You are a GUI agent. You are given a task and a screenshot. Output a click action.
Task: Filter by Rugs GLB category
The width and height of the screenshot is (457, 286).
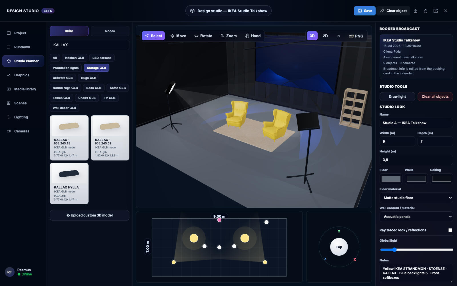pos(89,78)
